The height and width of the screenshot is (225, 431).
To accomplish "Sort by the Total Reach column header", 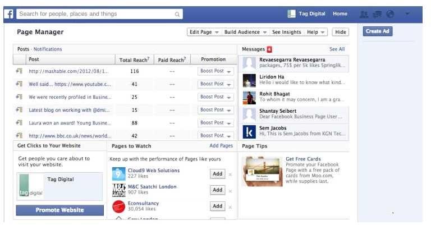I will pos(134,59).
